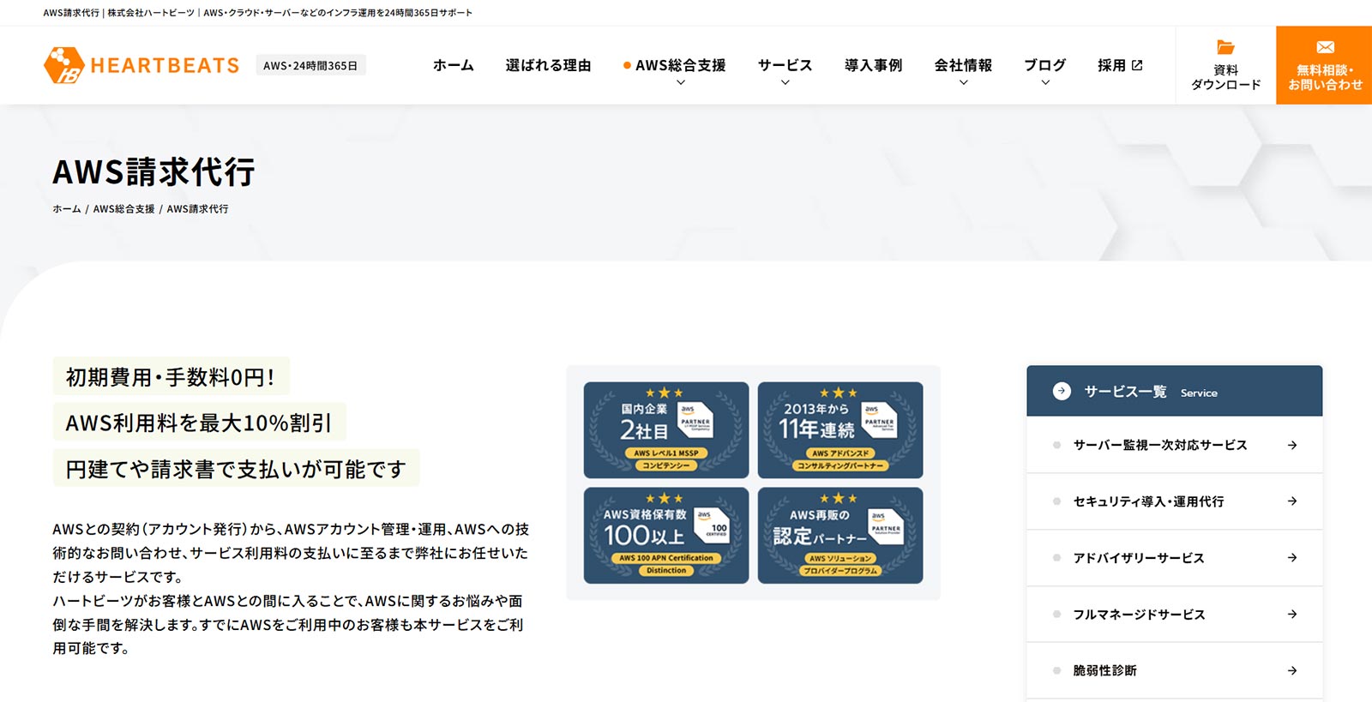The width and height of the screenshot is (1372, 702).
Task: Open the 会社情報 menu item
Action: [963, 65]
